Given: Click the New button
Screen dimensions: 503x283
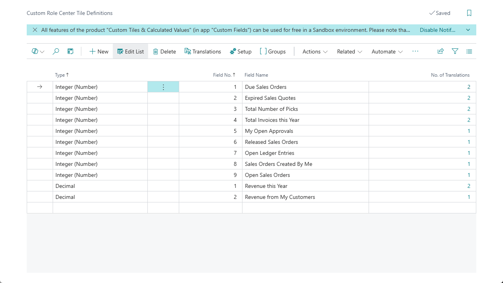Looking at the screenshot, I should pyautogui.click(x=99, y=51).
